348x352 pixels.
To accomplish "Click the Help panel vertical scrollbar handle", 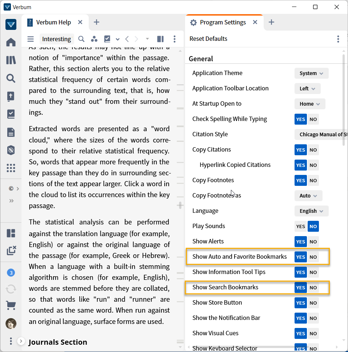I will click(180, 205).
